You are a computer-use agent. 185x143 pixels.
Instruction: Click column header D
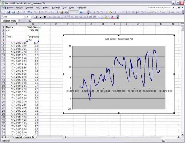(56, 24)
